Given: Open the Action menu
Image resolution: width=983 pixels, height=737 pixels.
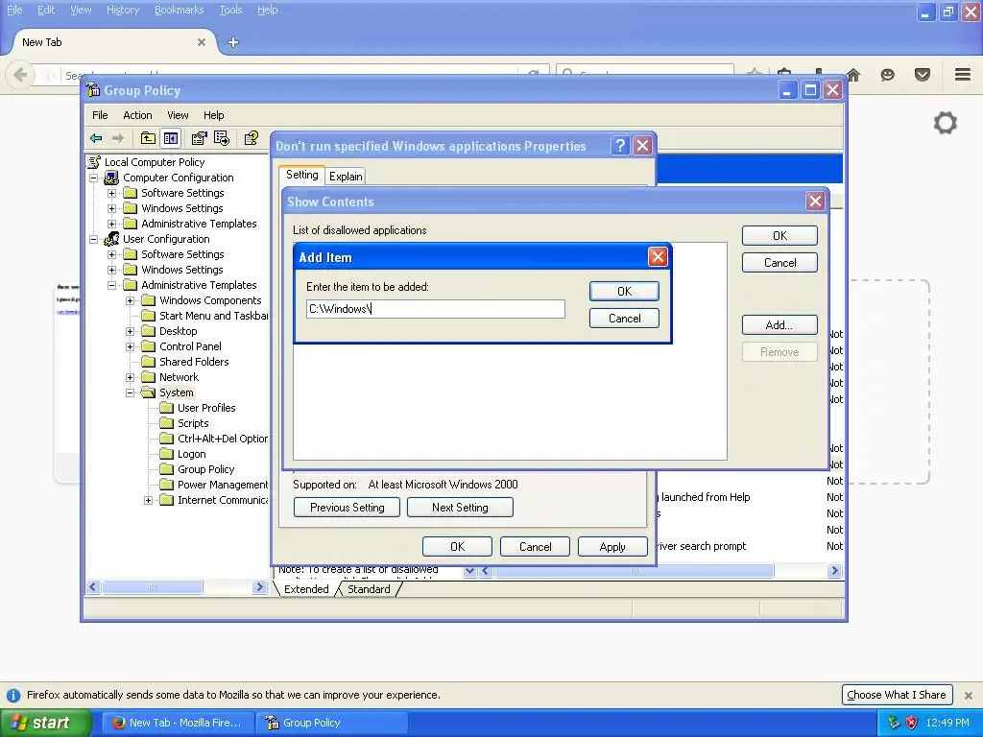Looking at the screenshot, I should [137, 115].
